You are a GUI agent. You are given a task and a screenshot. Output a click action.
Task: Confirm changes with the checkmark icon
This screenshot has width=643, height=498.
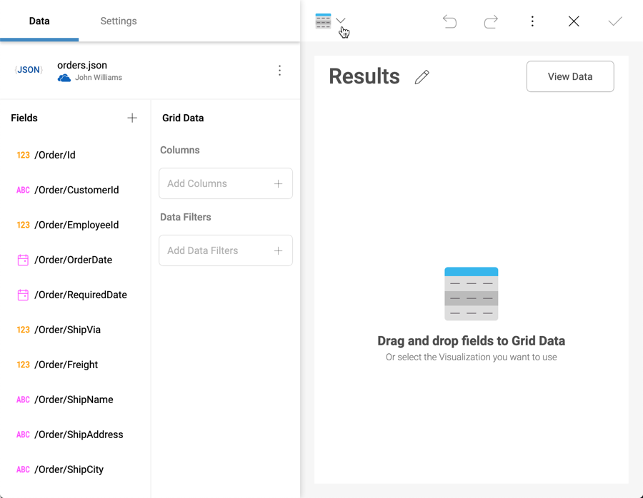pos(615,21)
